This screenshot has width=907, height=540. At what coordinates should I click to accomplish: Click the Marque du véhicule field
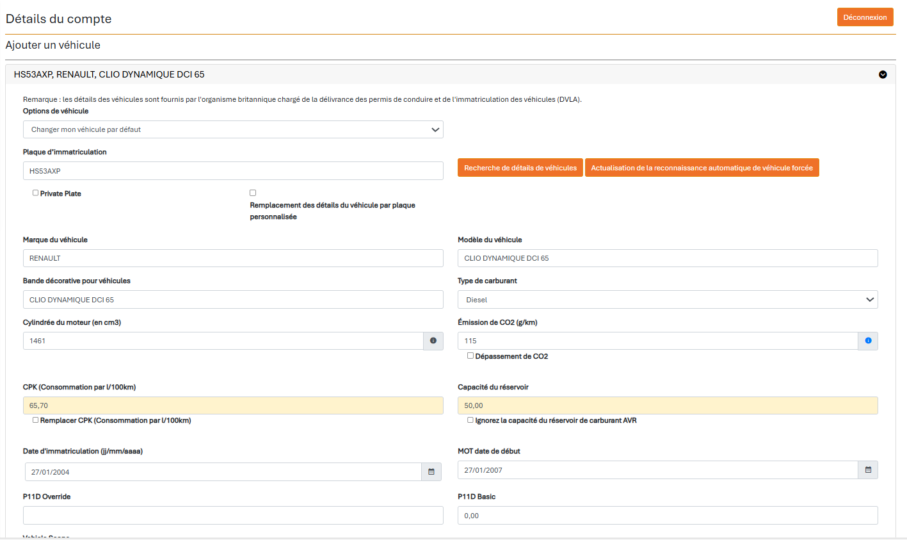(x=233, y=258)
